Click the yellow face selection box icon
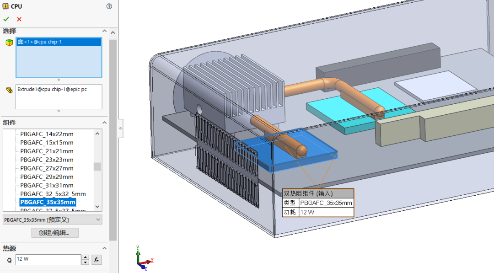Viewport: 494px width, 273px height. point(8,42)
